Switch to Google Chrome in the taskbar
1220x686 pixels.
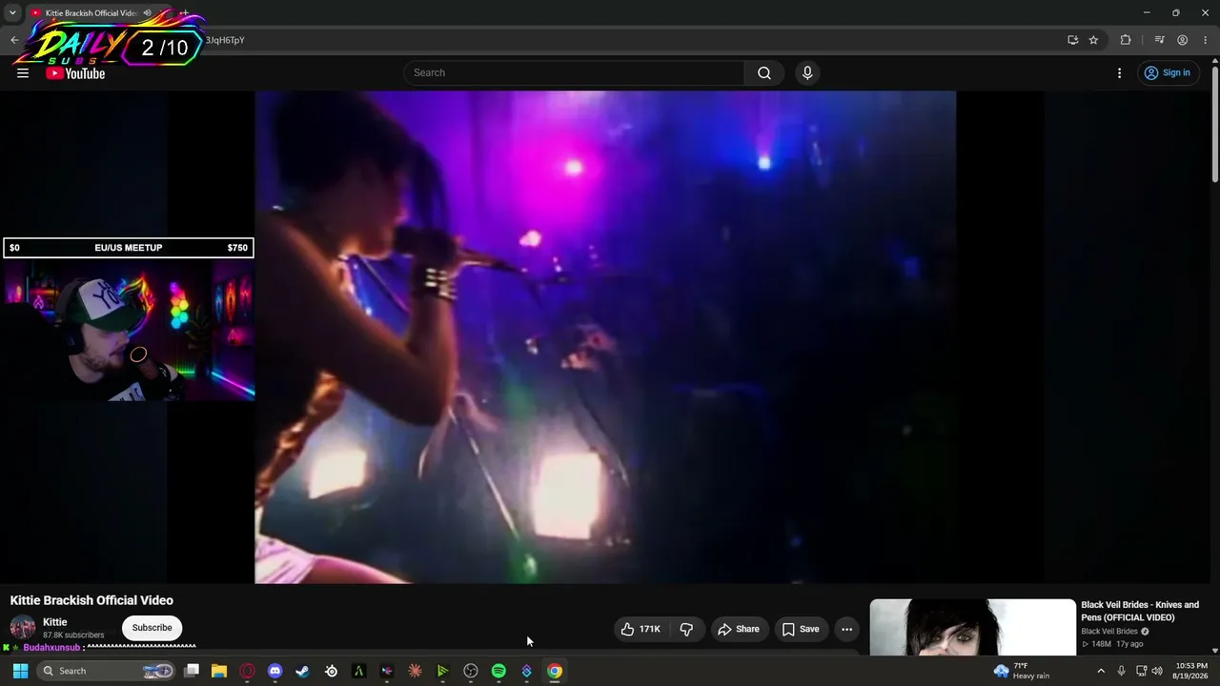[x=554, y=671]
